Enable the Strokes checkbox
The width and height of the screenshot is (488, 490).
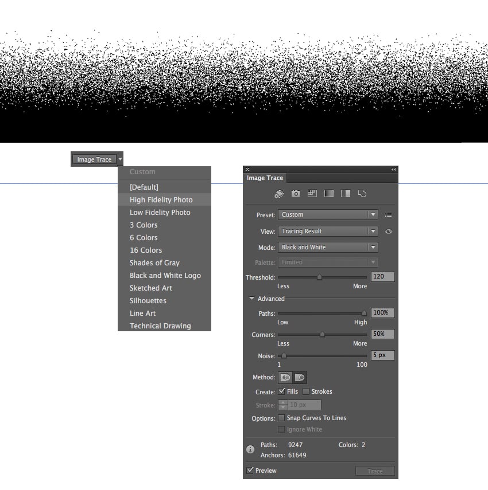[x=306, y=391]
